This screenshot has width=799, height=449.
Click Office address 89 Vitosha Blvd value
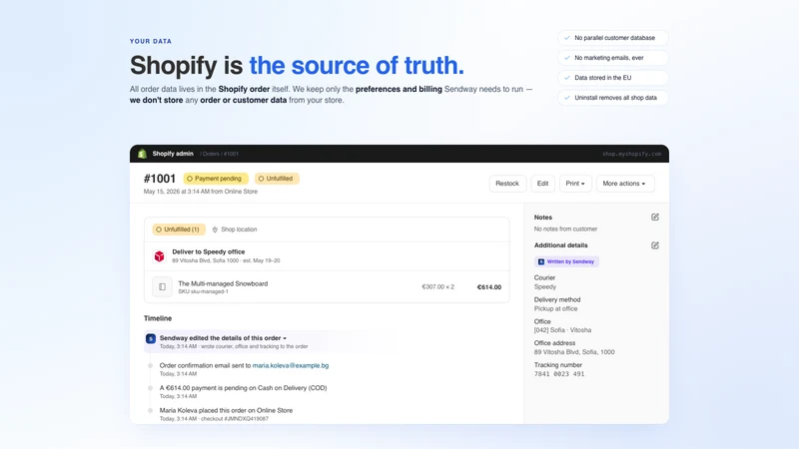click(574, 352)
